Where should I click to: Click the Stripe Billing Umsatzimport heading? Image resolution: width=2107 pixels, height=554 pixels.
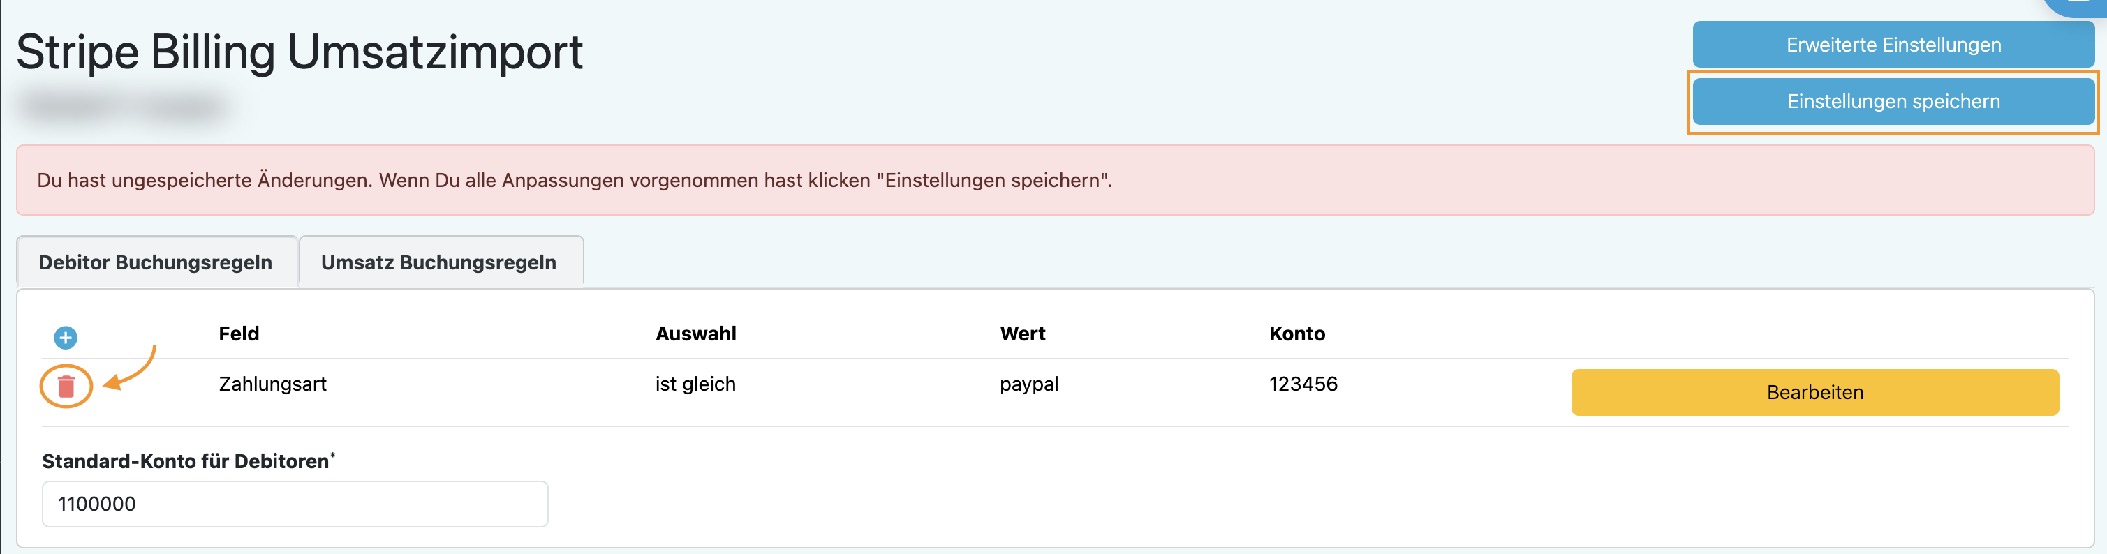click(x=300, y=52)
